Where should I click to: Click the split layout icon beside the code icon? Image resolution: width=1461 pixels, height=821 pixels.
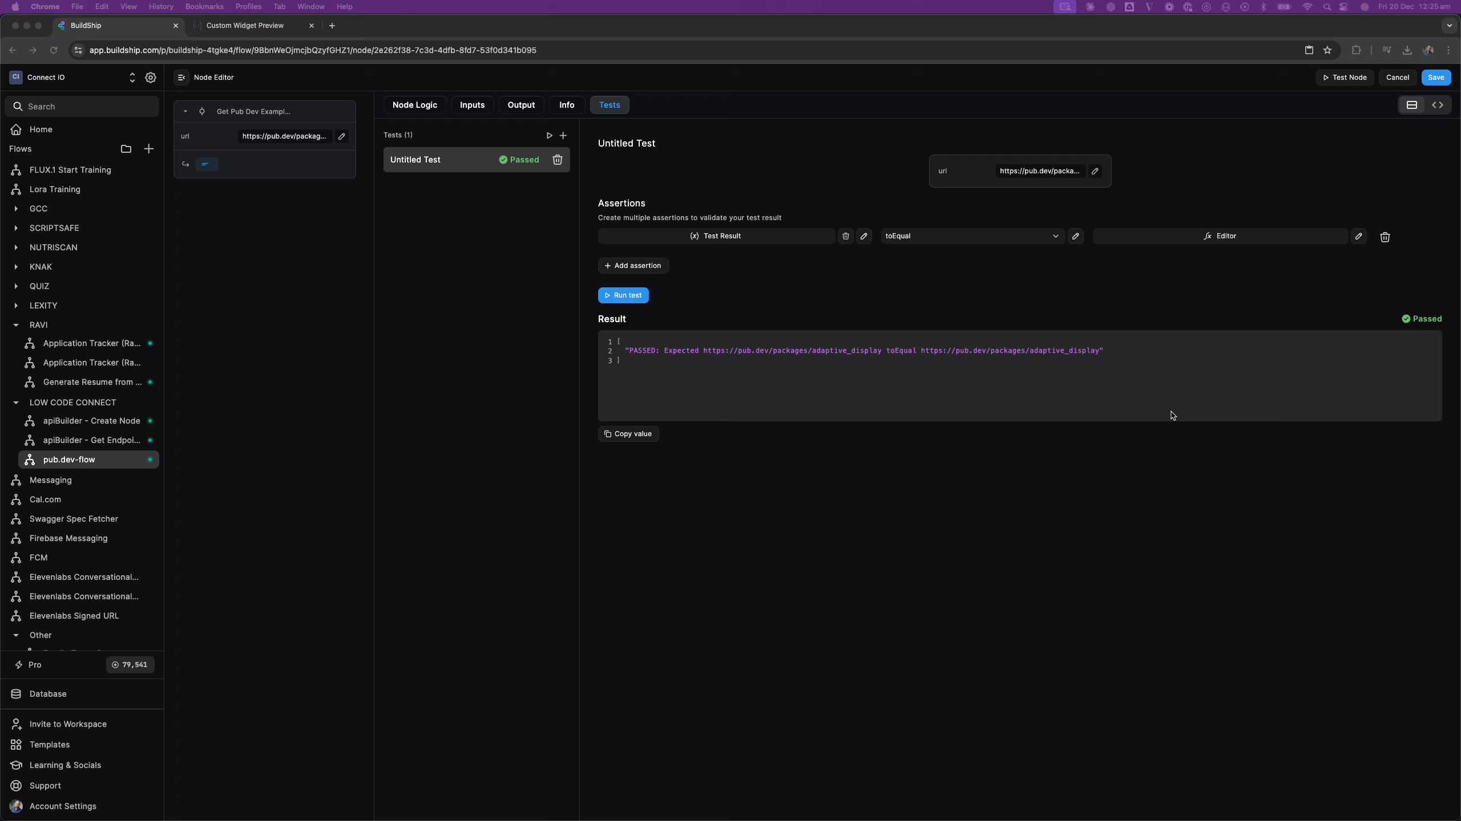pos(1411,105)
